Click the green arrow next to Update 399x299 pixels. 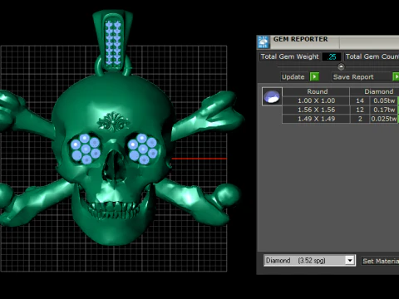pyautogui.click(x=314, y=76)
